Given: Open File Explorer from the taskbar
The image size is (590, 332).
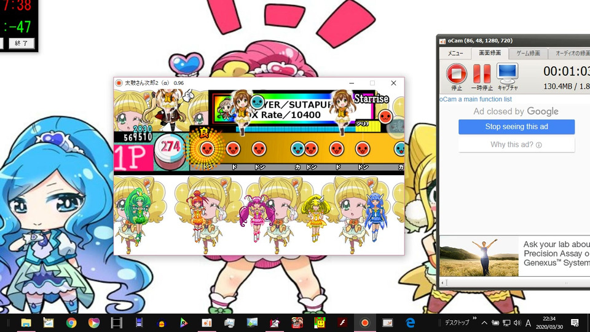Looking at the screenshot, I should 26,323.
